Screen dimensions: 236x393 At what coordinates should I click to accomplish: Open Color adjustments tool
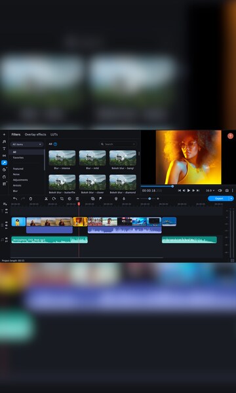point(69,198)
